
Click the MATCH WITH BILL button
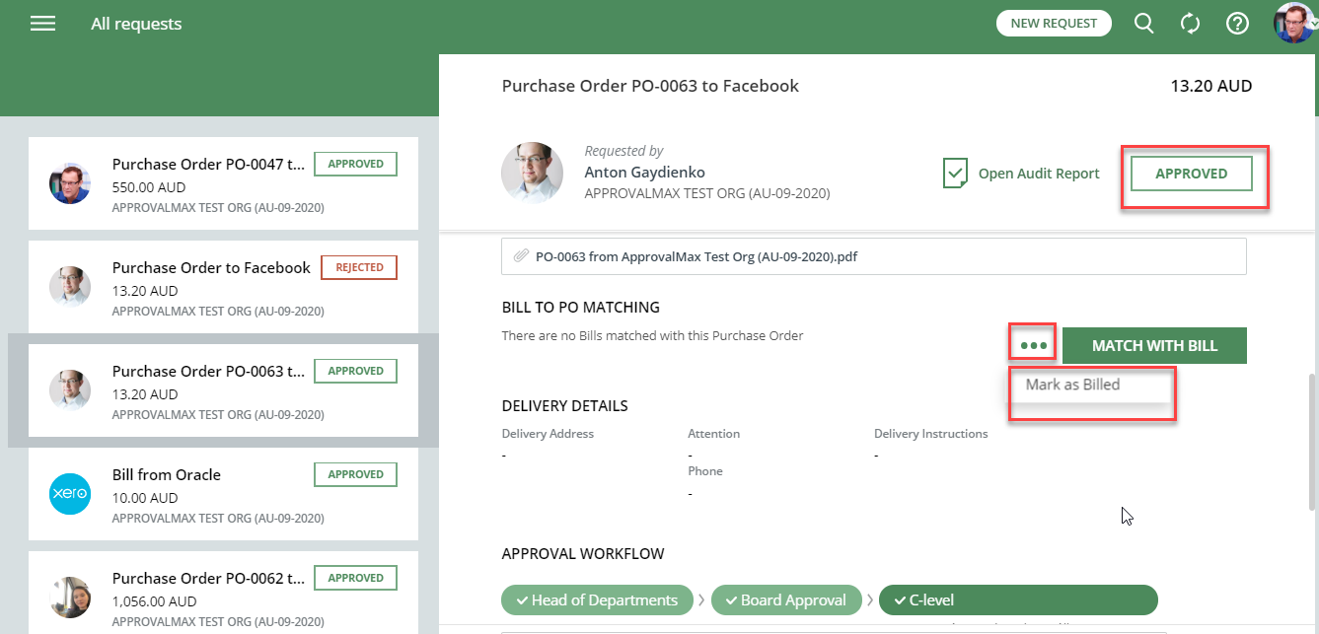point(1154,346)
